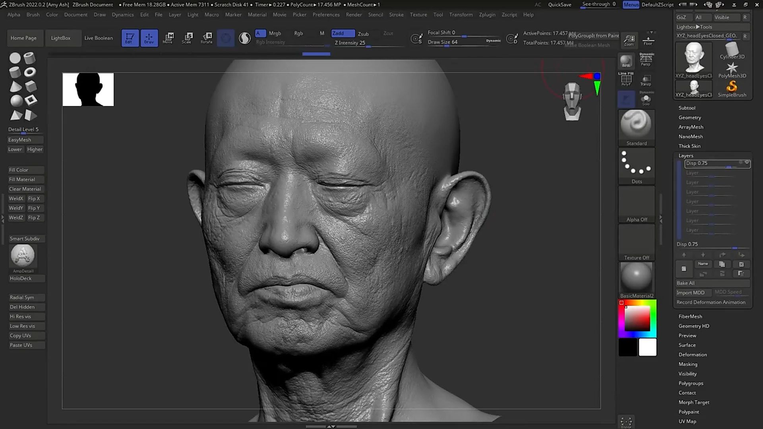Image resolution: width=763 pixels, height=429 pixels.
Task: Toggle Transp transparency mode
Action: (646, 80)
